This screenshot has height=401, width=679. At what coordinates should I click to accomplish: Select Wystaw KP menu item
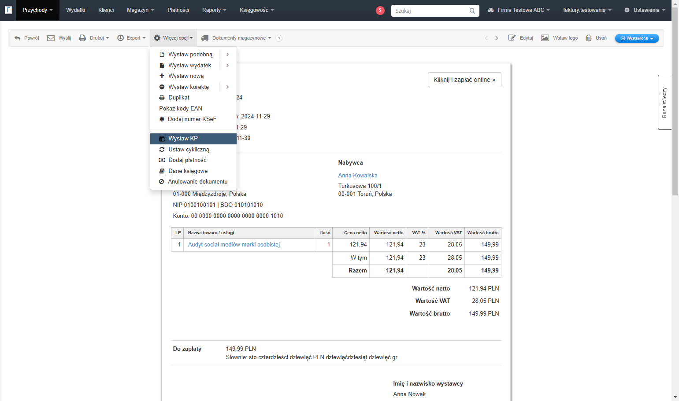(193, 139)
